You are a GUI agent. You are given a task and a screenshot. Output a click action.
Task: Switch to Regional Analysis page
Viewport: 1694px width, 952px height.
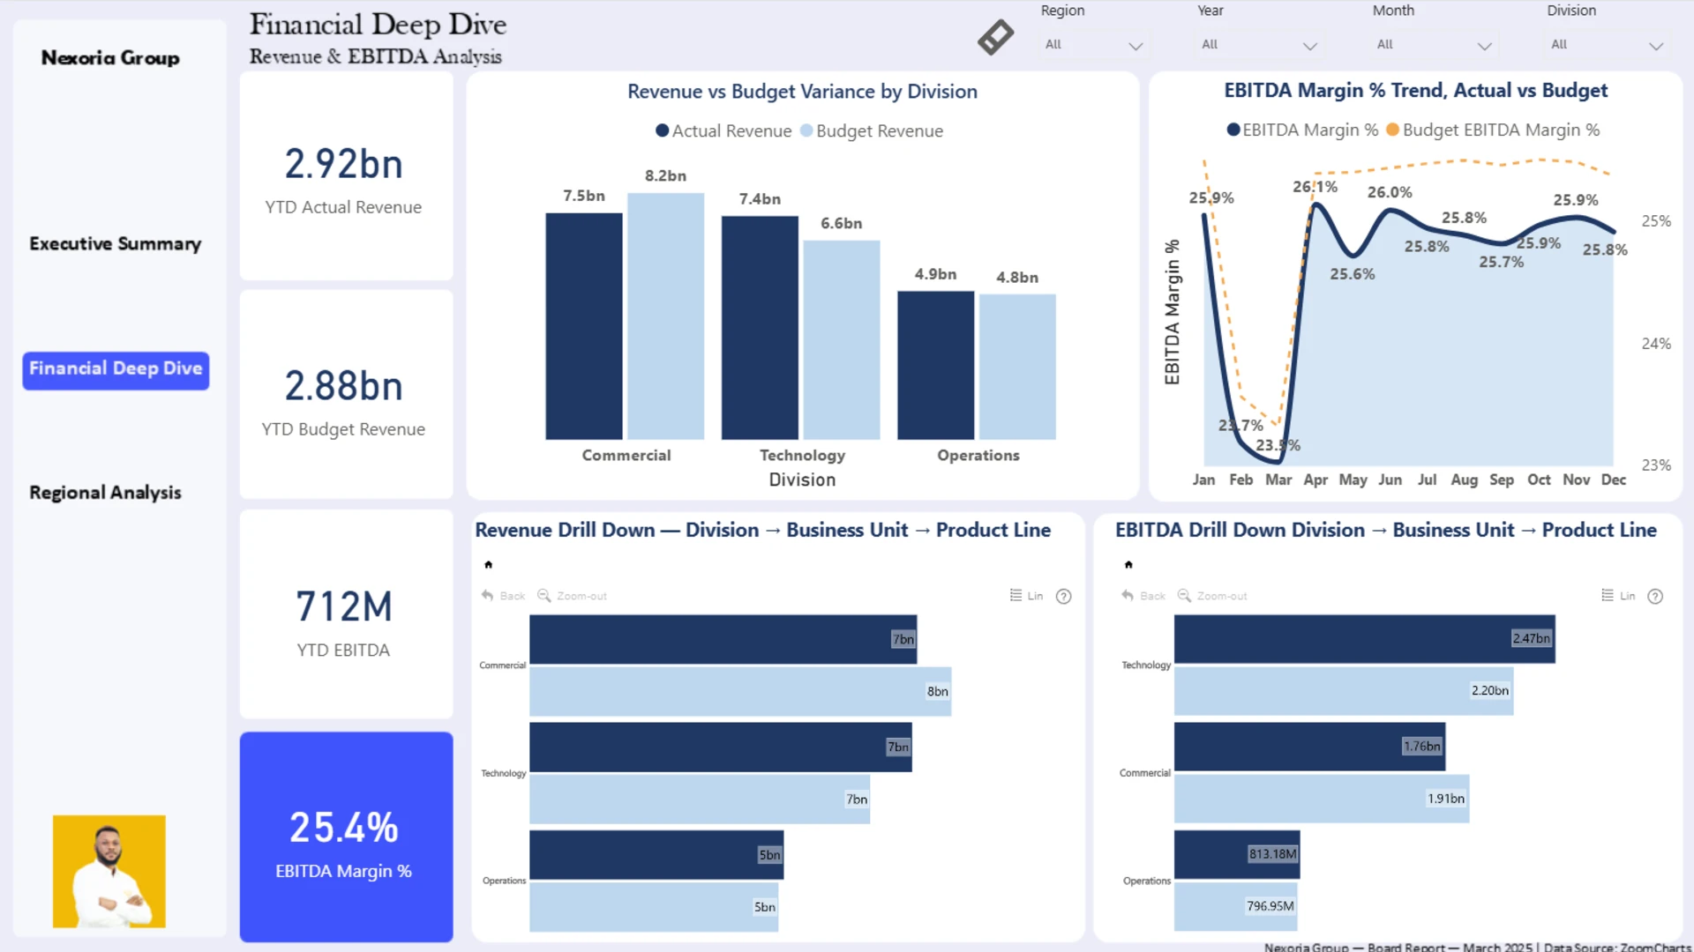click(105, 493)
